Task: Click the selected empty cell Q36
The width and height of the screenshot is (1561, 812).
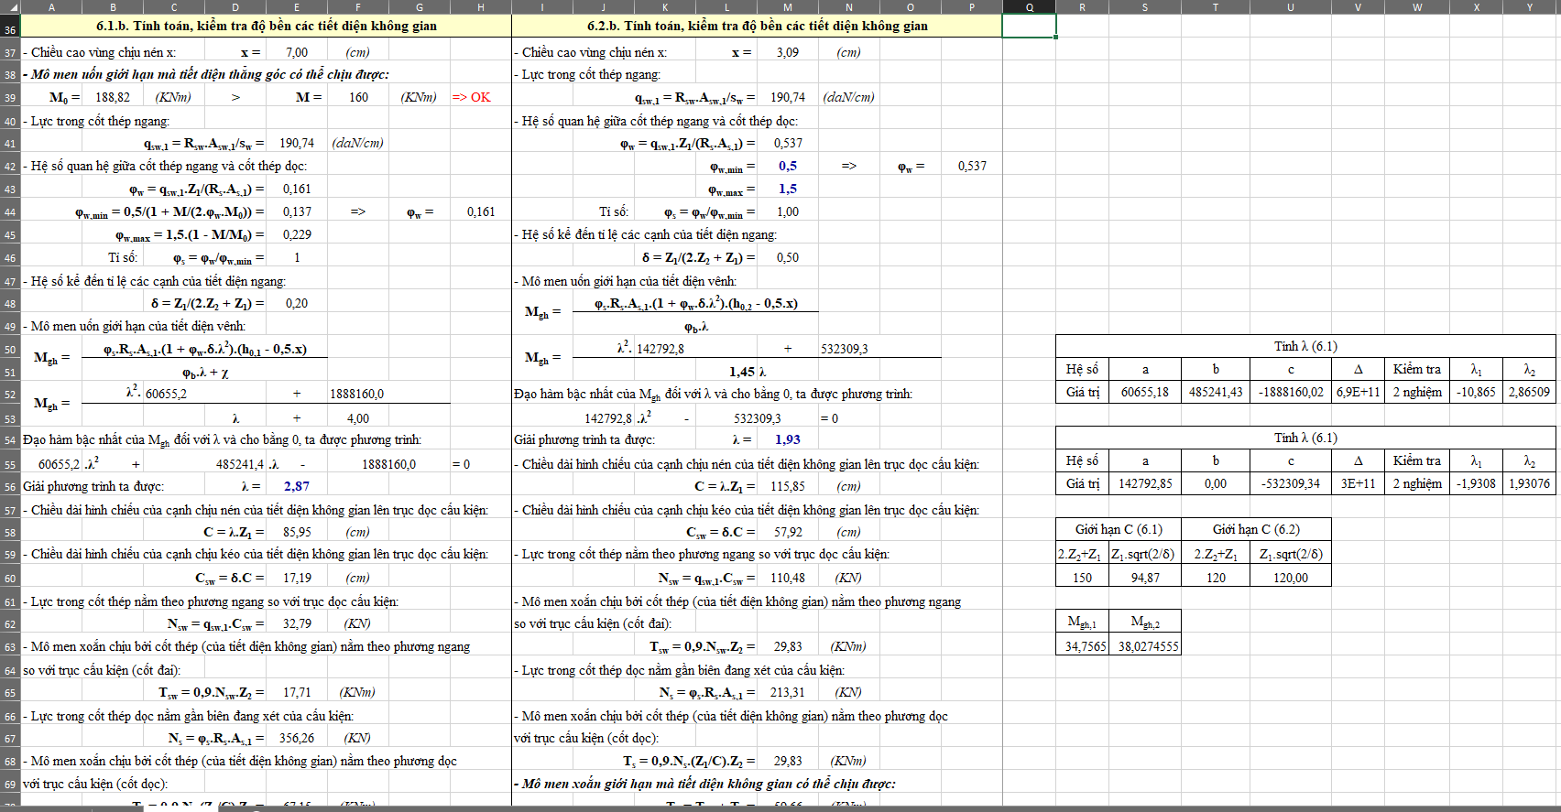Action: click(1030, 26)
